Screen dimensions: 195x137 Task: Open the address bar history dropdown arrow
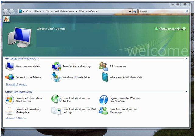(130, 12)
